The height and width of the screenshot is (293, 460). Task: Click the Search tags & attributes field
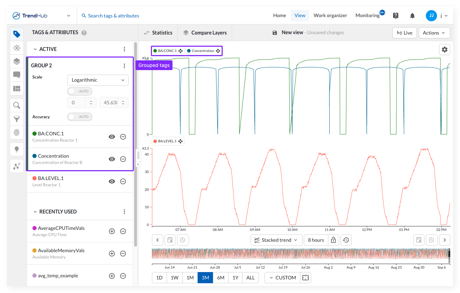click(x=114, y=16)
